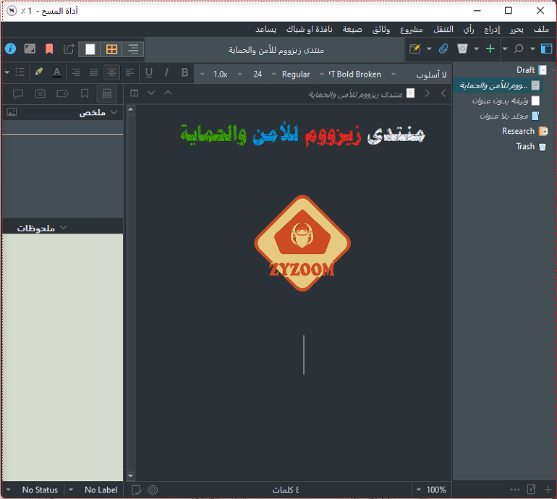This screenshot has width=557, height=499.
Task: Open the إدراج menu
Action: [x=492, y=30]
